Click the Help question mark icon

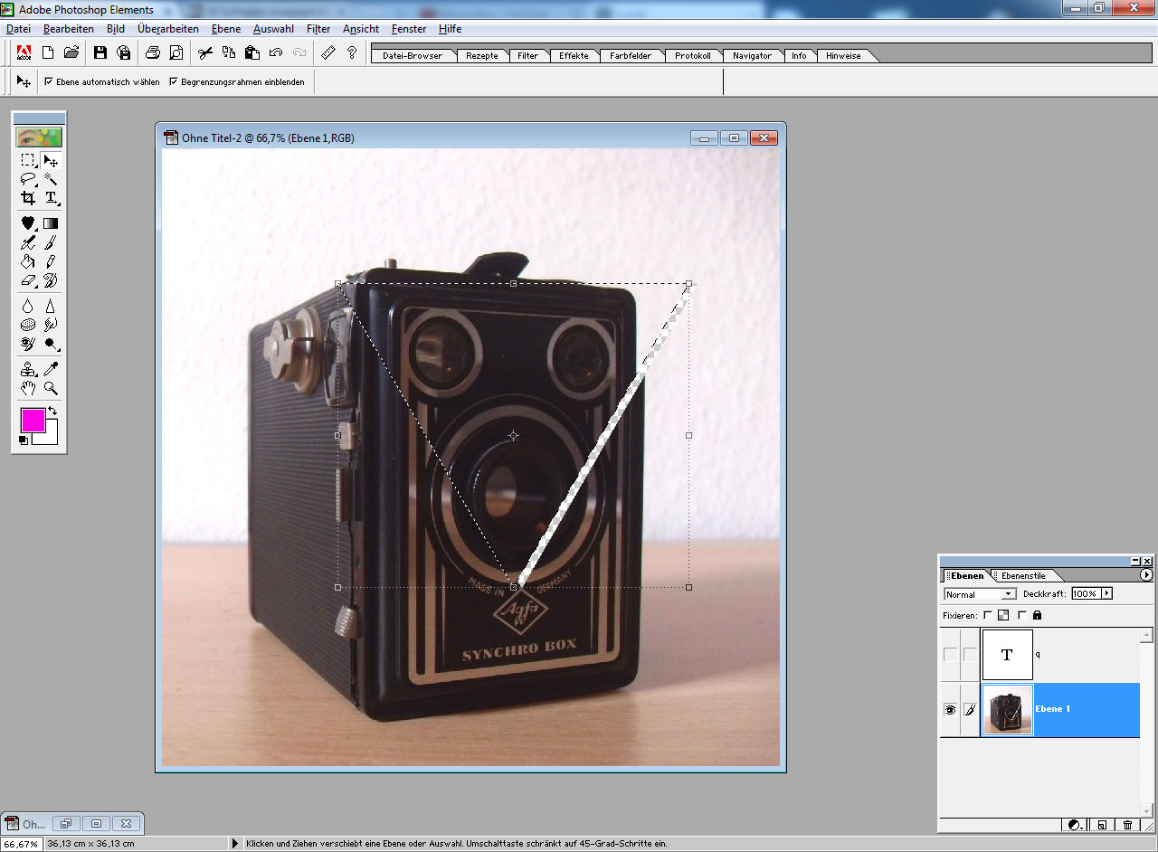(352, 52)
